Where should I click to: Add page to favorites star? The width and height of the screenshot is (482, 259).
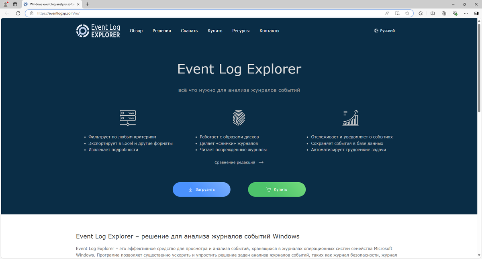click(x=407, y=13)
